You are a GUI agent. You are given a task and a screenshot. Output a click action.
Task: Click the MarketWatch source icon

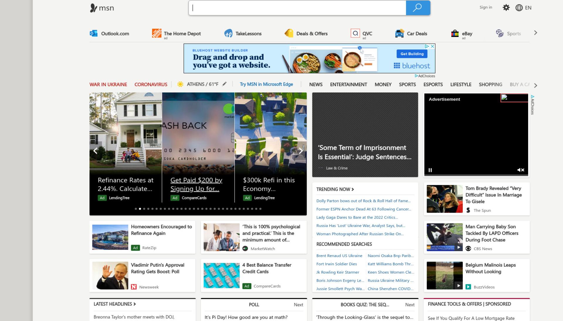coord(245,248)
